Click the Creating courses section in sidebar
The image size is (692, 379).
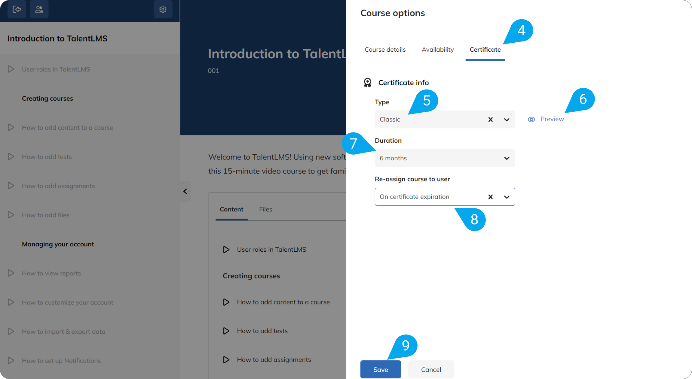pyautogui.click(x=47, y=99)
